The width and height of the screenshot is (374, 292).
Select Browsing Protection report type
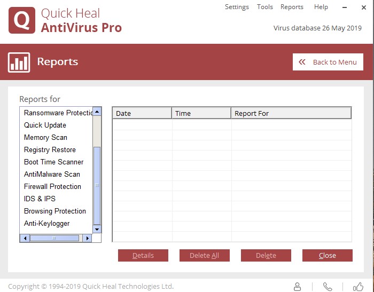pos(55,211)
